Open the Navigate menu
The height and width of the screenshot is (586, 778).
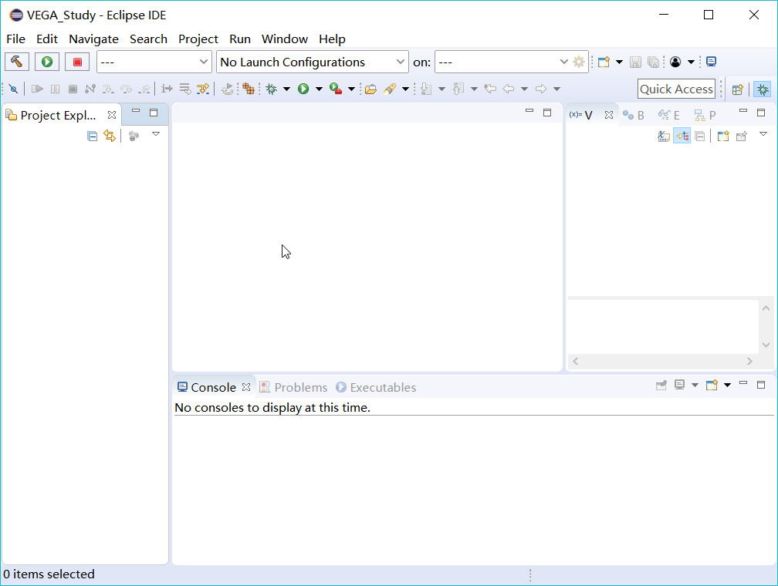[94, 39]
